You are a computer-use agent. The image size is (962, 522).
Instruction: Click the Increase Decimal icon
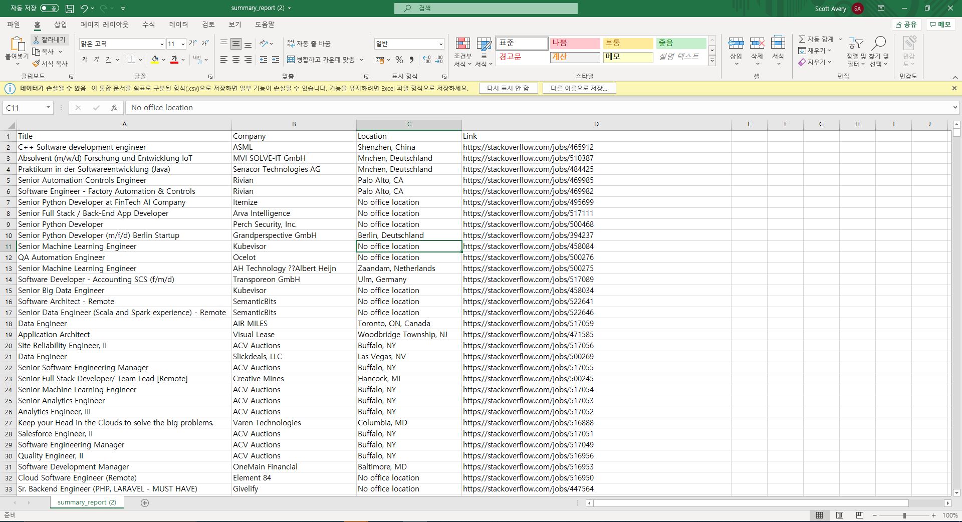tap(427, 60)
